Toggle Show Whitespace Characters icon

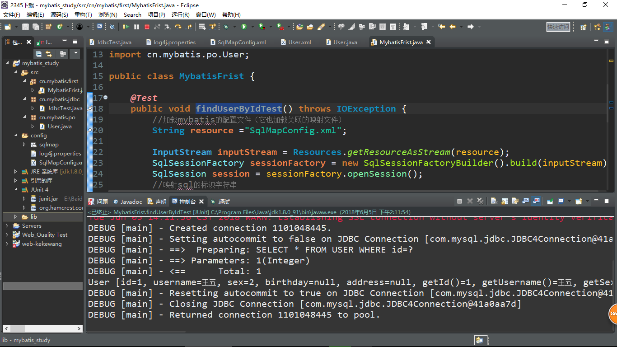393,27
